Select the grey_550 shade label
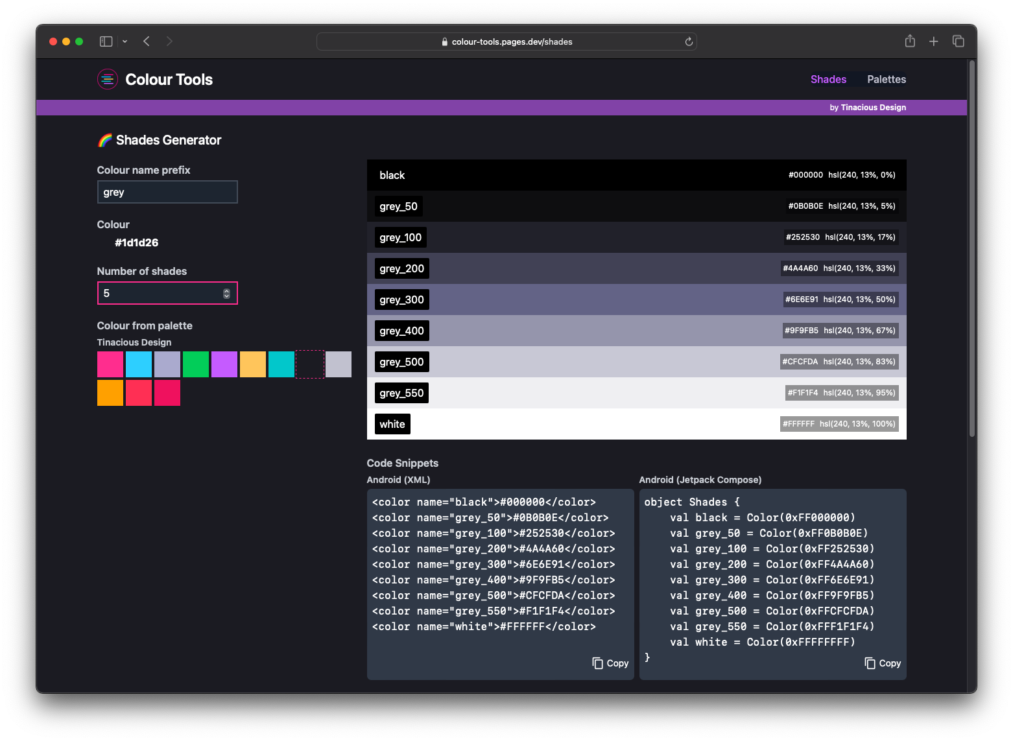The width and height of the screenshot is (1013, 741). click(x=401, y=393)
